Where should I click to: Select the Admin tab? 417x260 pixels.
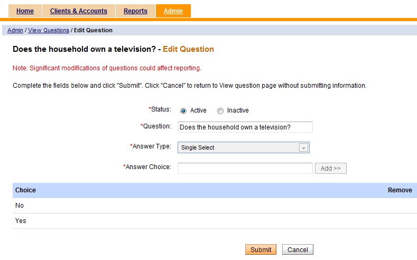click(x=173, y=11)
